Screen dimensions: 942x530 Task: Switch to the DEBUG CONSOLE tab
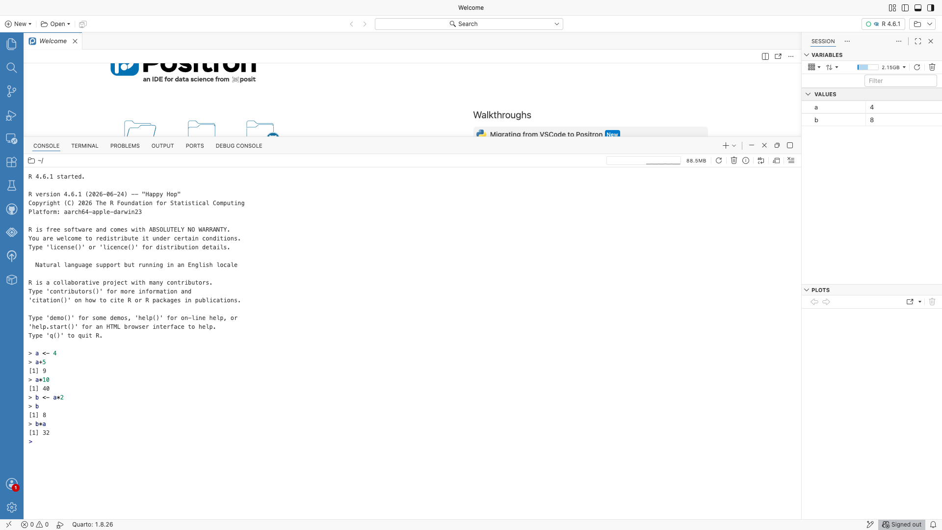click(x=239, y=146)
